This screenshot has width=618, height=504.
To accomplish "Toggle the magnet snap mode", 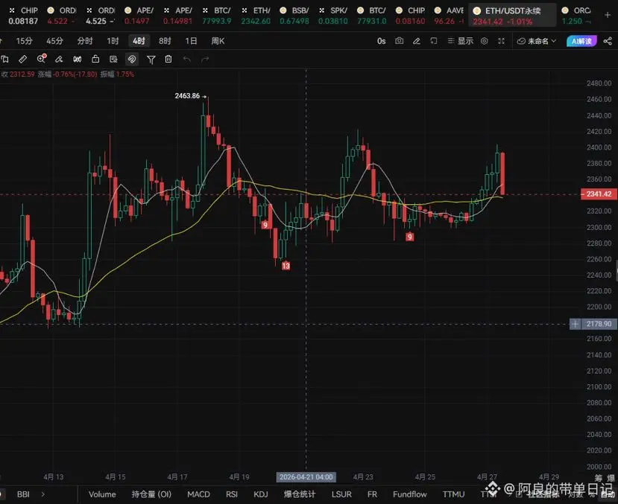I will pos(132,60).
